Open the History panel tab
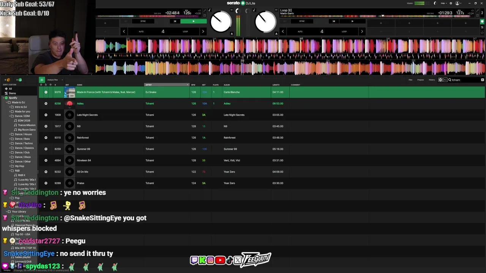Image resolution: width=486 pixels, height=273 pixels. click(x=432, y=80)
